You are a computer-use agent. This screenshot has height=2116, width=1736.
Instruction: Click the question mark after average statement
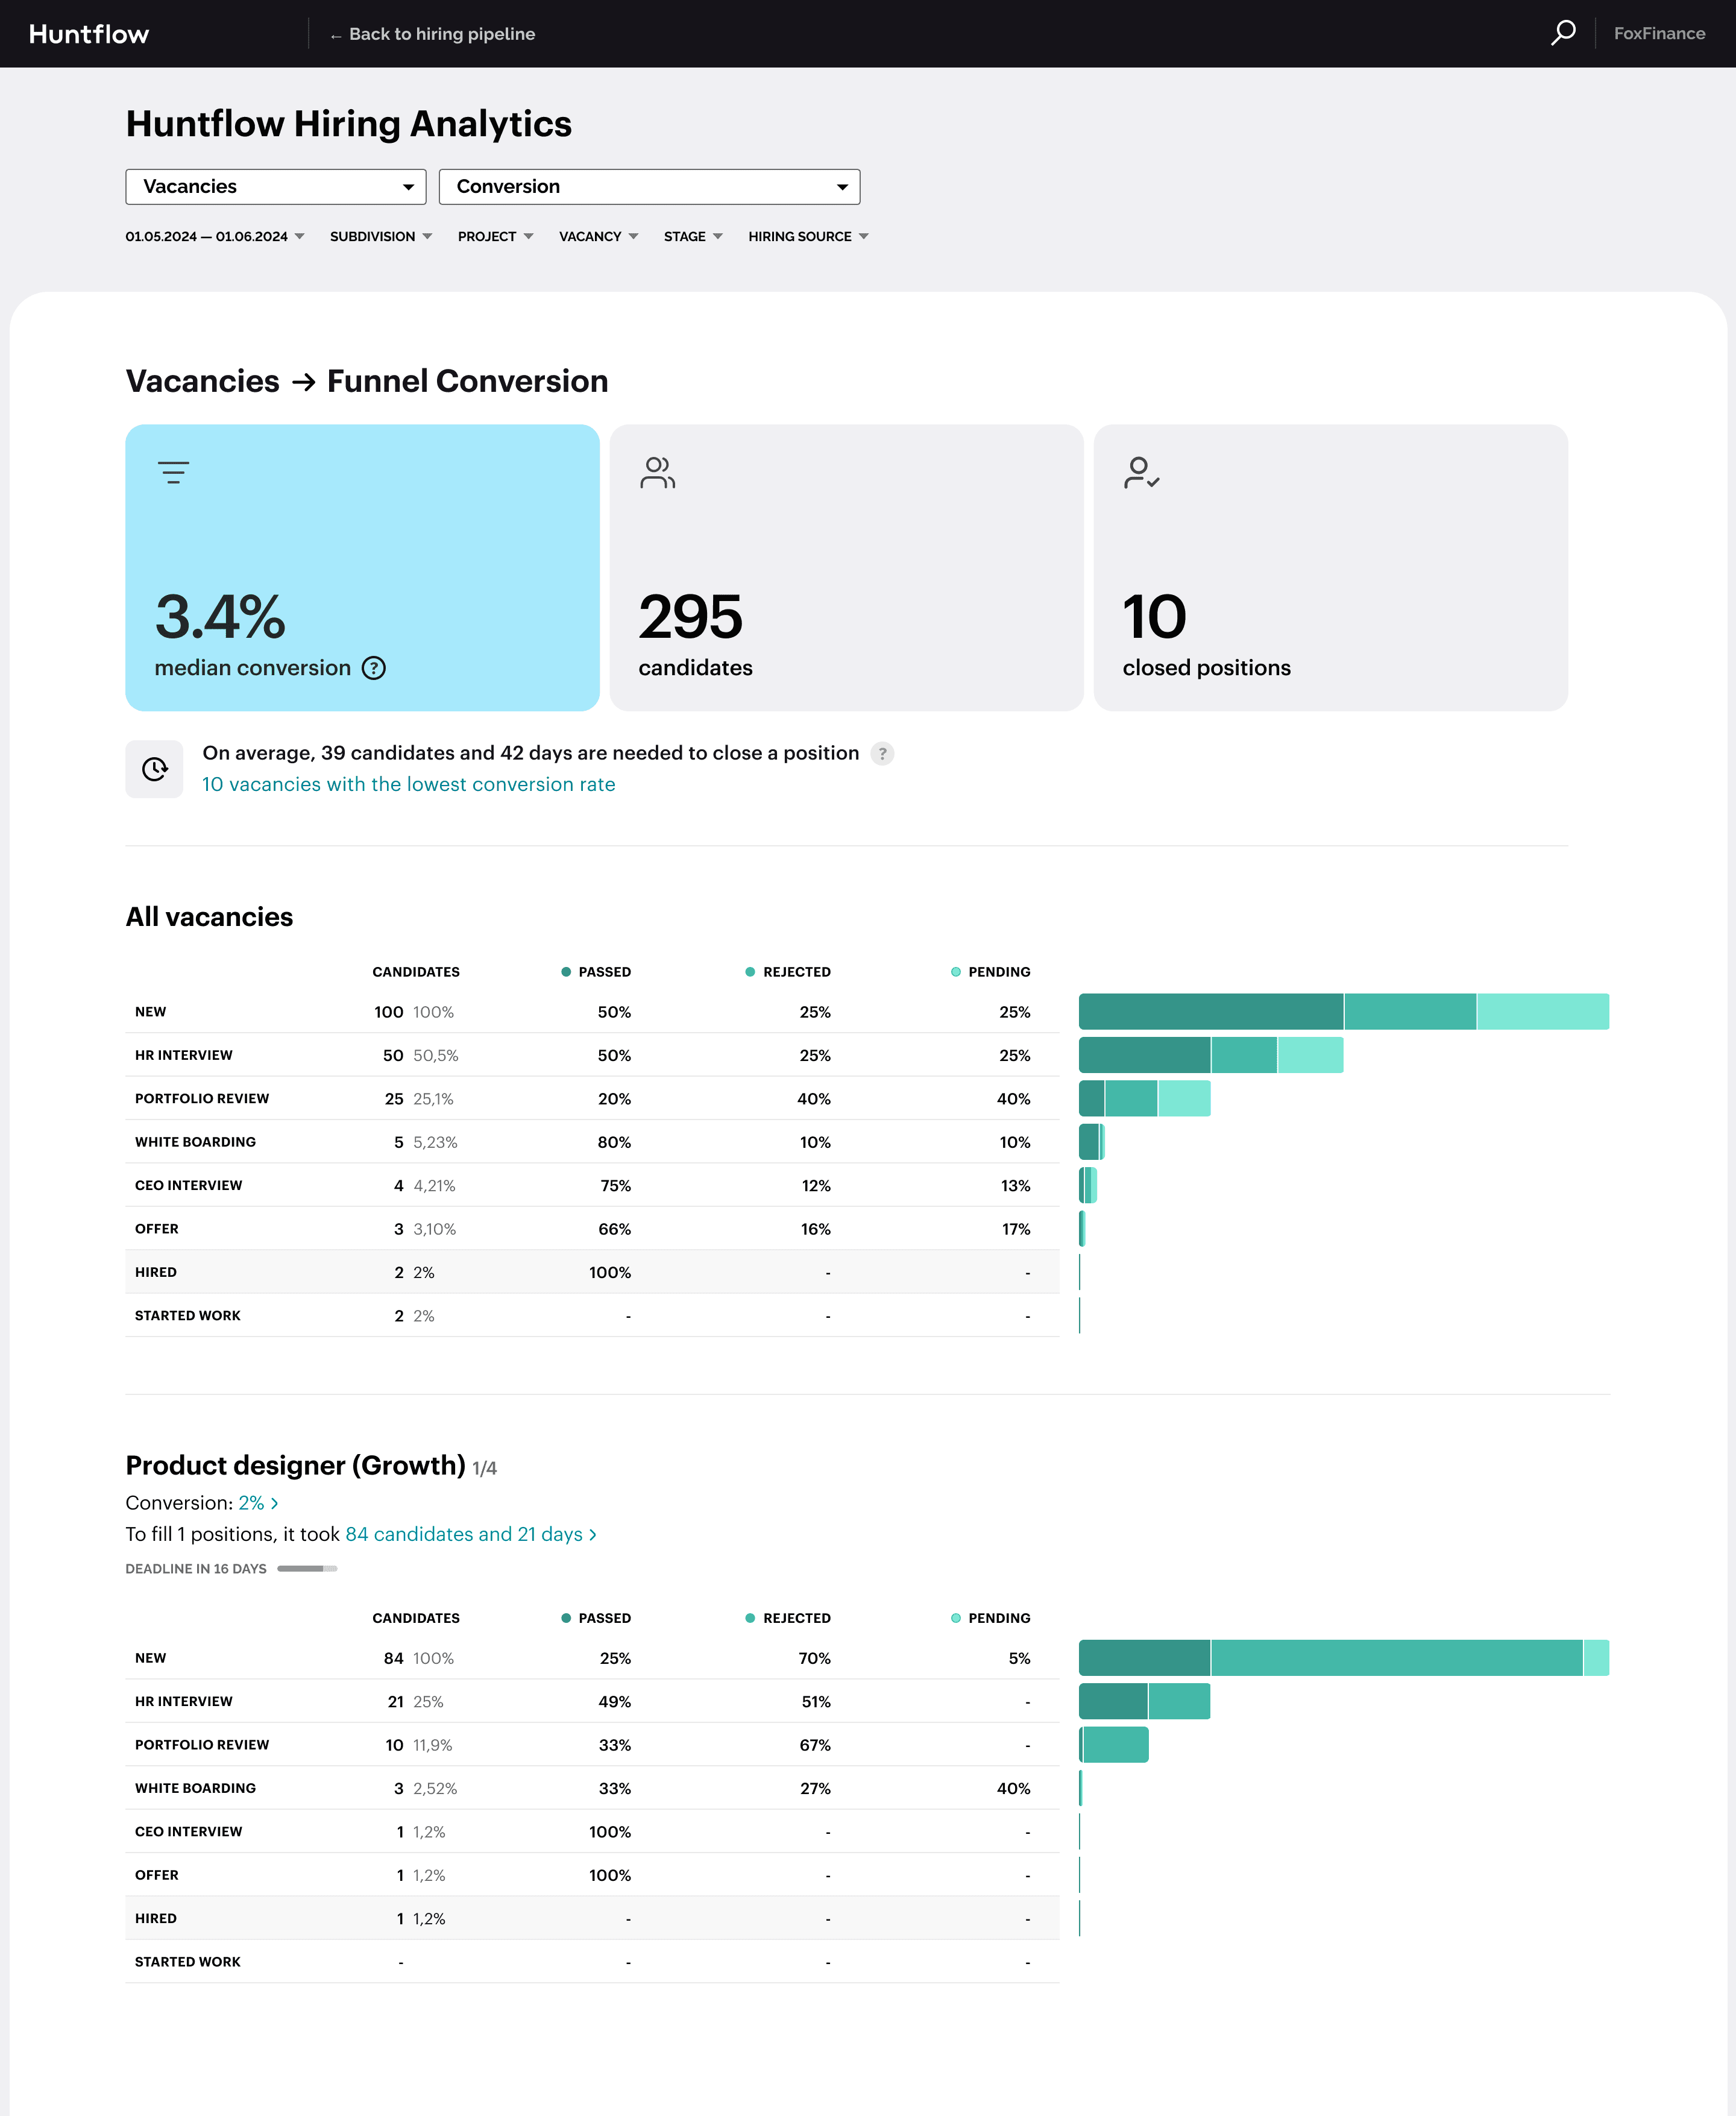click(882, 754)
